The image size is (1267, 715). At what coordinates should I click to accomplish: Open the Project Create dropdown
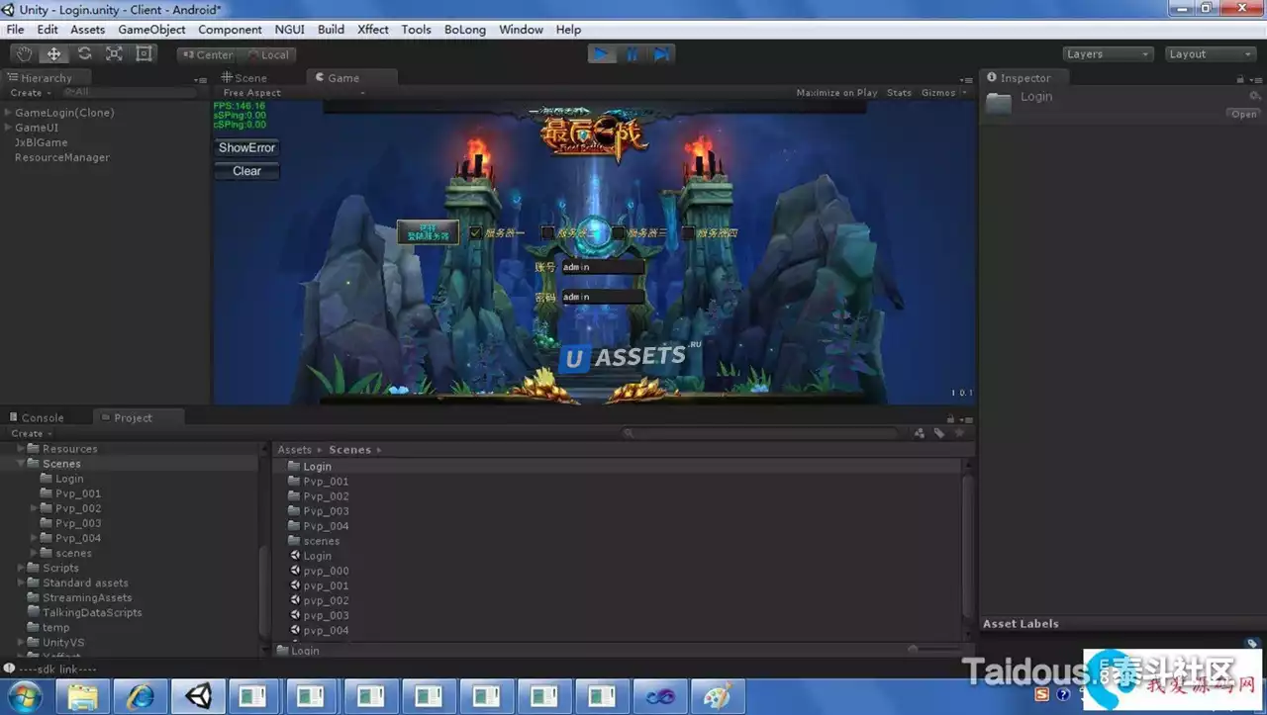(31, 434)
